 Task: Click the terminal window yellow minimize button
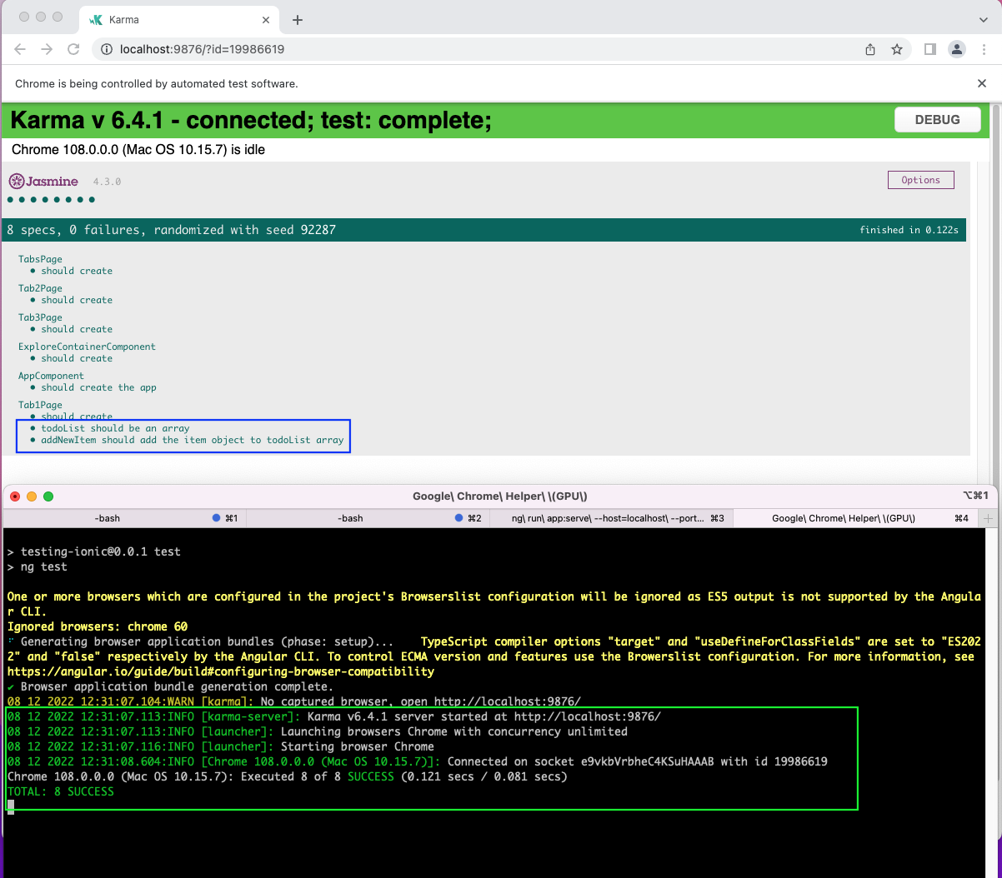click(x=32, y=496)
